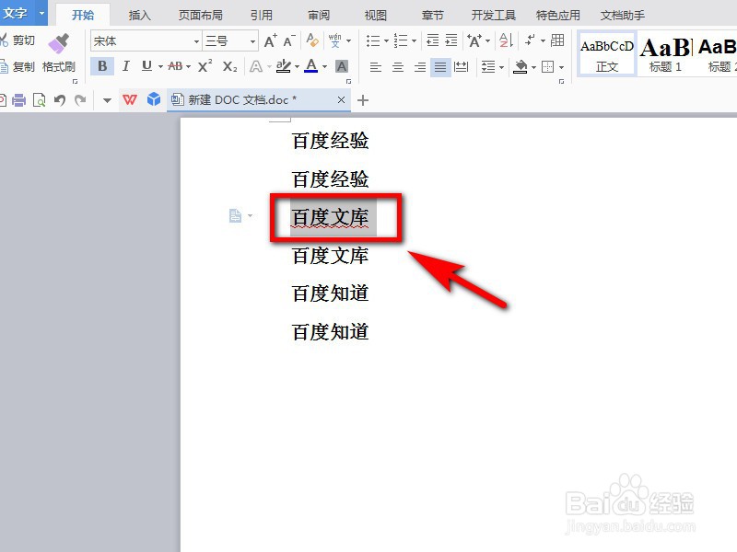The height and width of the screenshot is (552, 737).
Task: Open the 审阅 ribbon tab
Action: (319, 16)
